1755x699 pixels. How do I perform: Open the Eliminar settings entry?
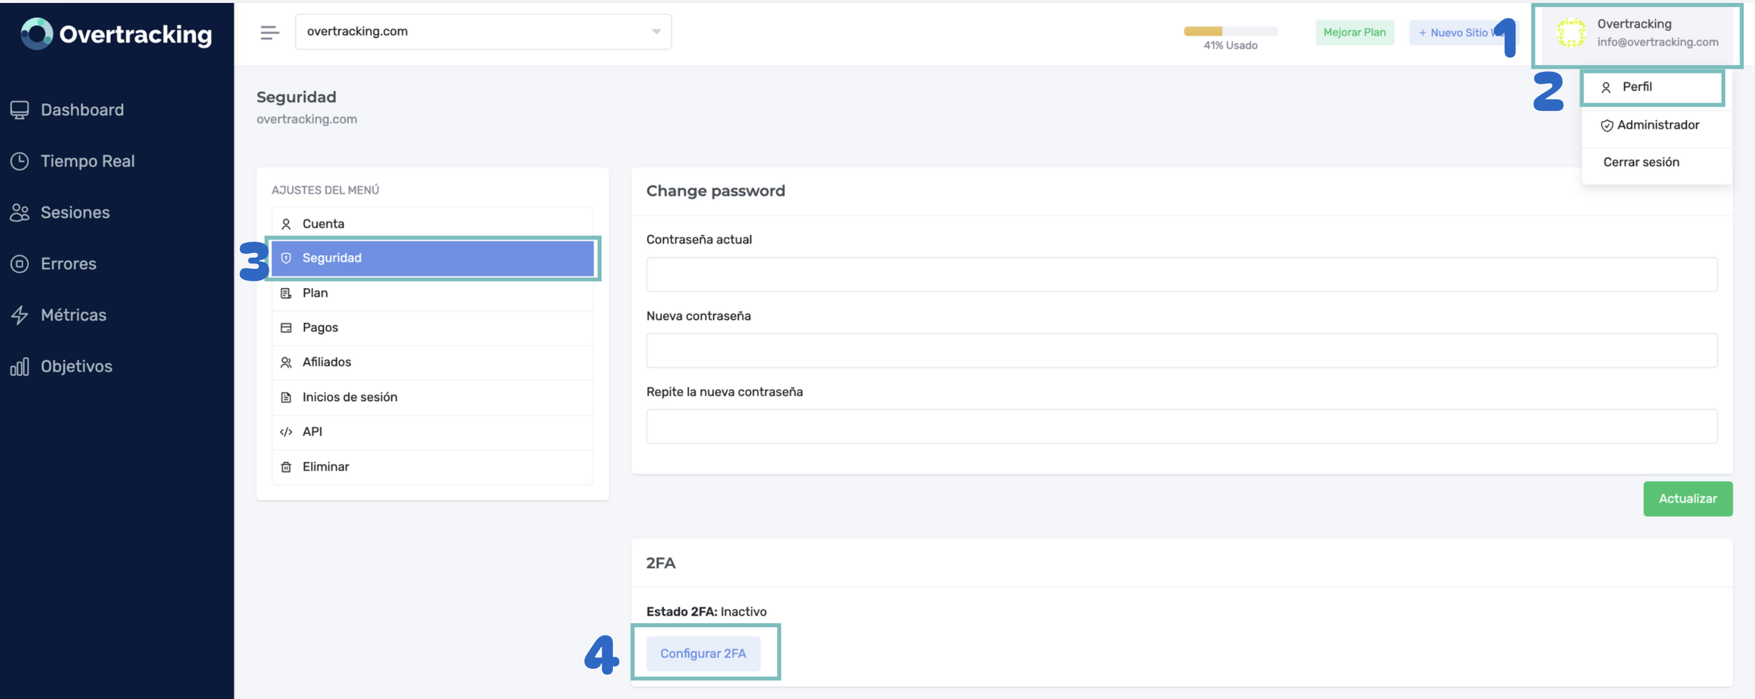tap(433, 466)
